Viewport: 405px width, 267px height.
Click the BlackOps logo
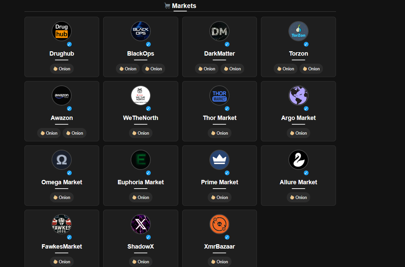tap(141, 31)
